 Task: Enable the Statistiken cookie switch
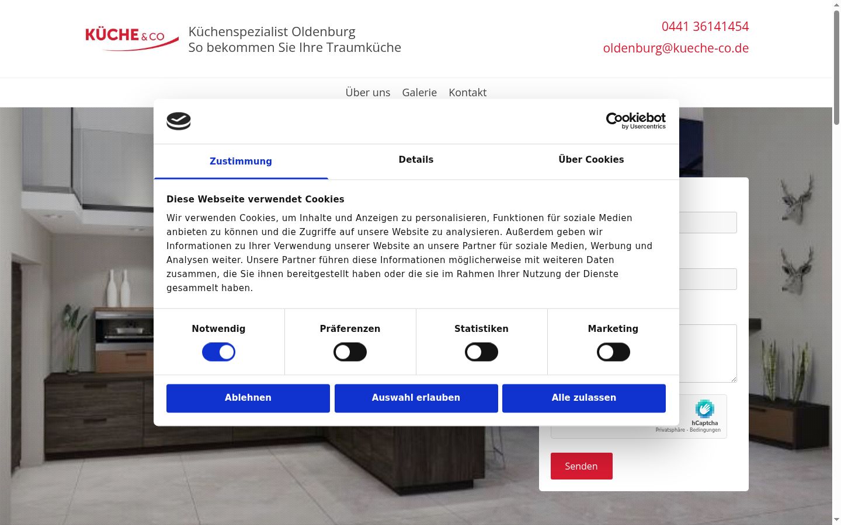(481, 352)
